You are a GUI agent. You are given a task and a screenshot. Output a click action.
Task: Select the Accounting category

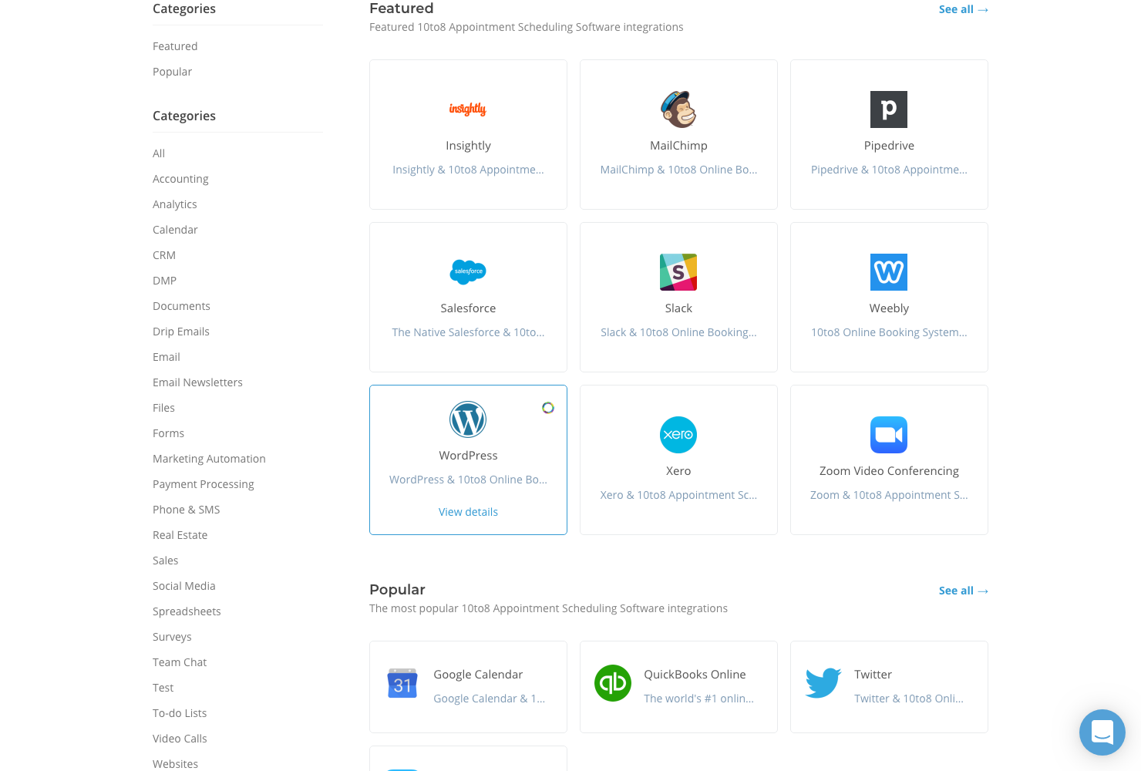point(180,179)
